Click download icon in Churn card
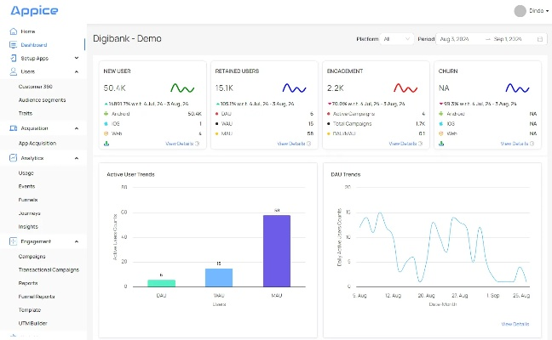552x340 pixels. click(x=440, y=144)
